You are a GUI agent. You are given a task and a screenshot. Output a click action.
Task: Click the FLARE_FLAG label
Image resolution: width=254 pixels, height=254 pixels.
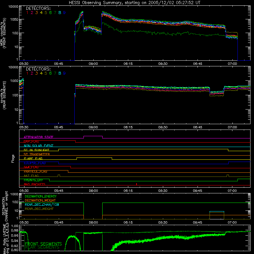[33, 158]
